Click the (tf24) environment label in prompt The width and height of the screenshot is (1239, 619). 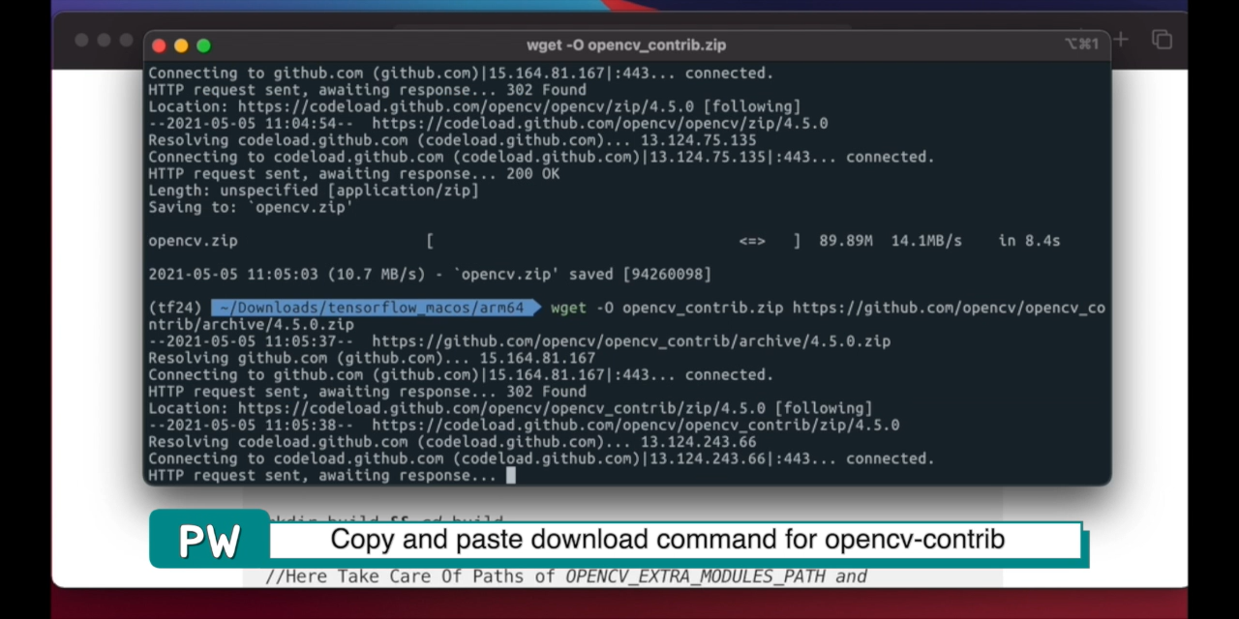click(175, 308)
